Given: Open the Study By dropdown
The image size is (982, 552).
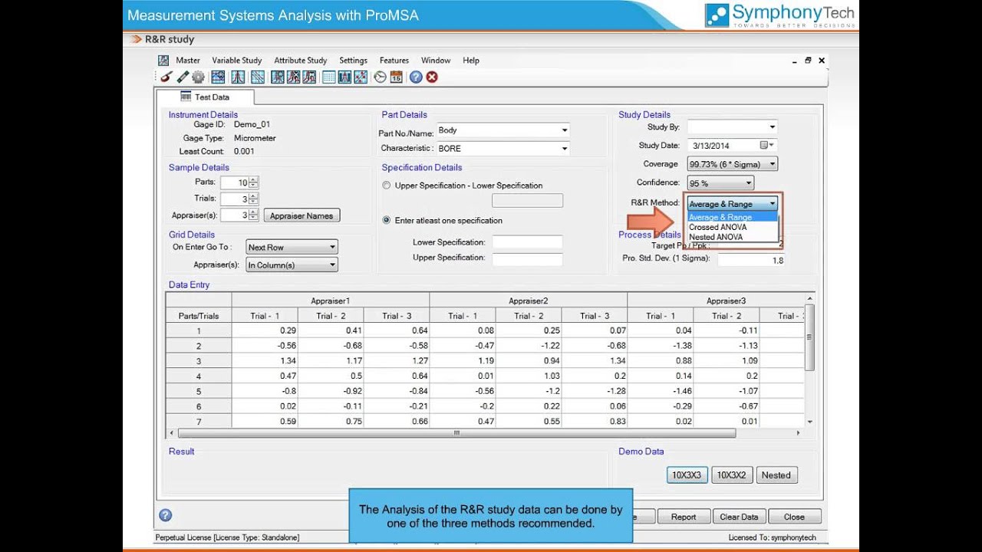Looking at the screenshot, I should click(772, 127).
